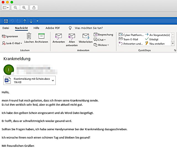Click Ignorieren to ignore conversation
177x152 pixels.
pos(10,36)
